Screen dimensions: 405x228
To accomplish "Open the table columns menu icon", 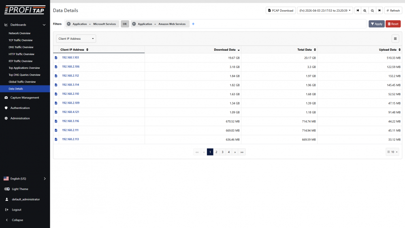I will click(x=395, y=38).
